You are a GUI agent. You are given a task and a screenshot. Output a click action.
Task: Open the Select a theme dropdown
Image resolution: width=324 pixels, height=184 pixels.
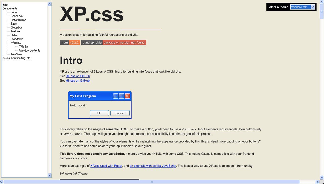302,7
